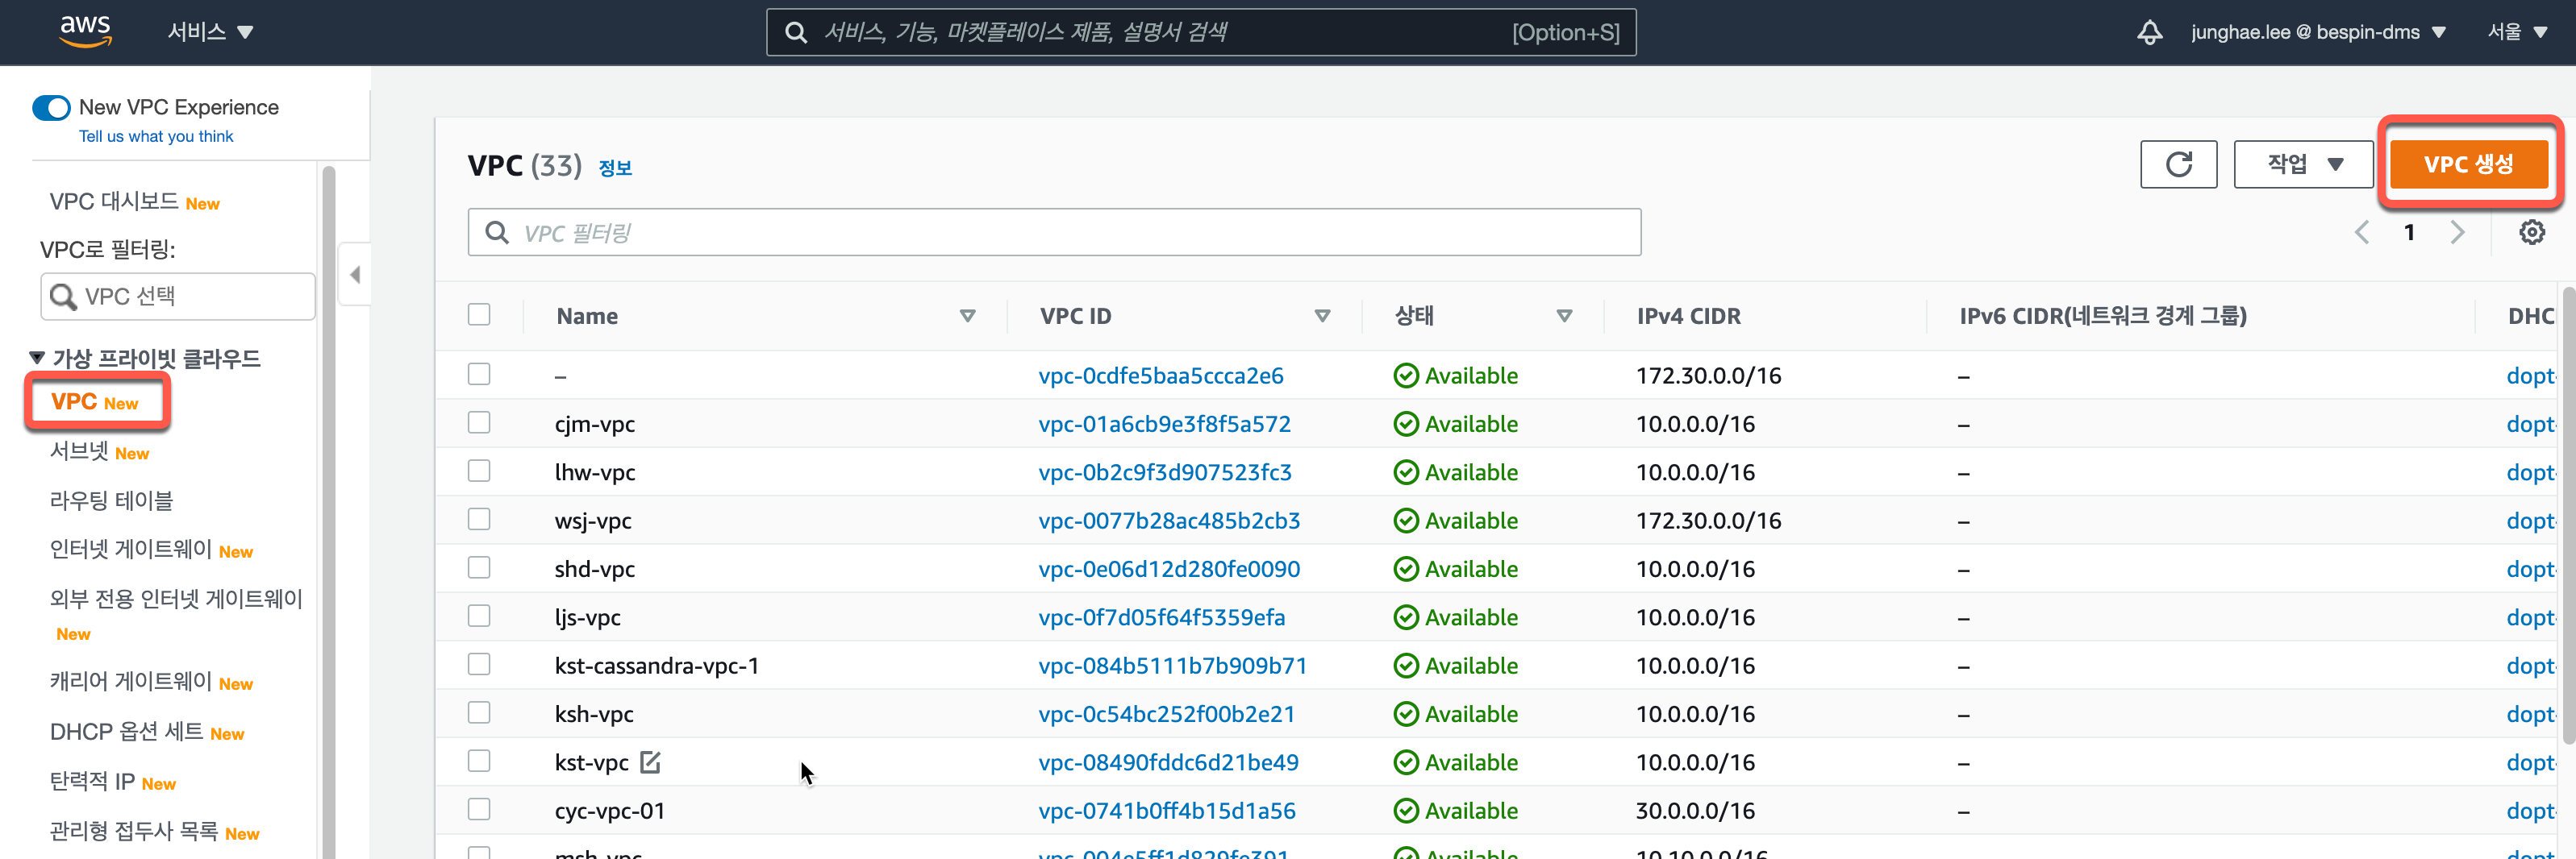Select checkbox for ksh-vpc row
This screenshot has width=2576, height=859.
pyautogui.click(x=479, y=712)
